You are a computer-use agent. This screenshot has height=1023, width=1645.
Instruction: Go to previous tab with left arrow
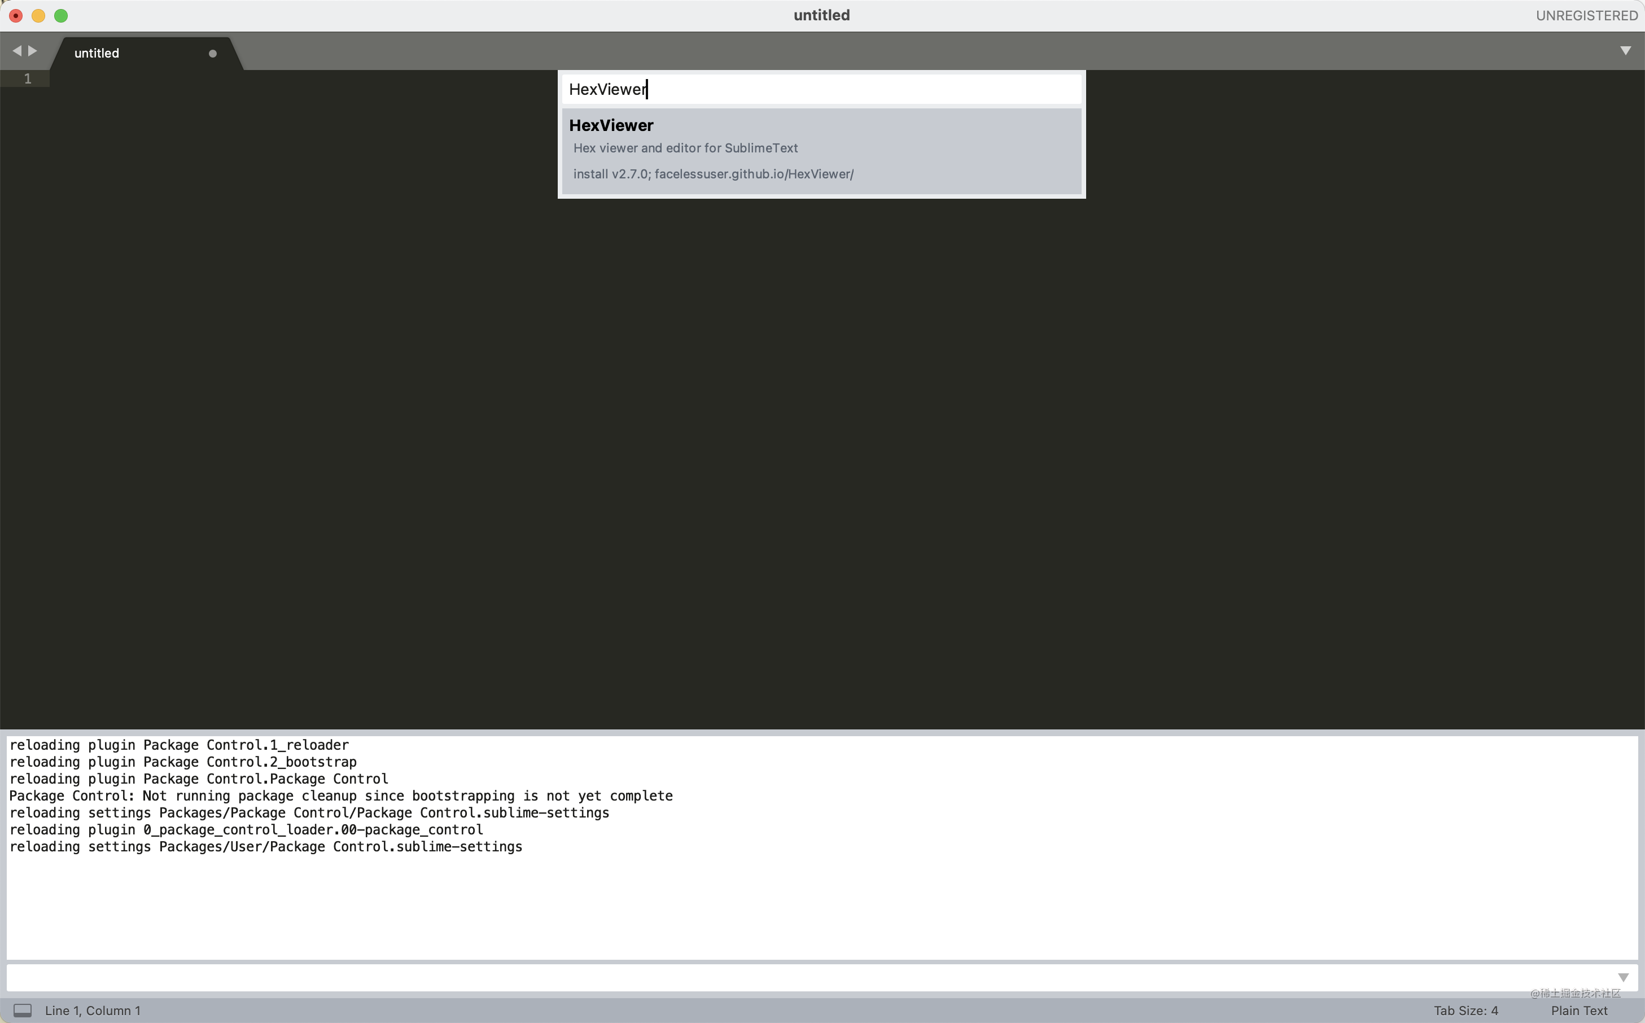tap(17, 51)
